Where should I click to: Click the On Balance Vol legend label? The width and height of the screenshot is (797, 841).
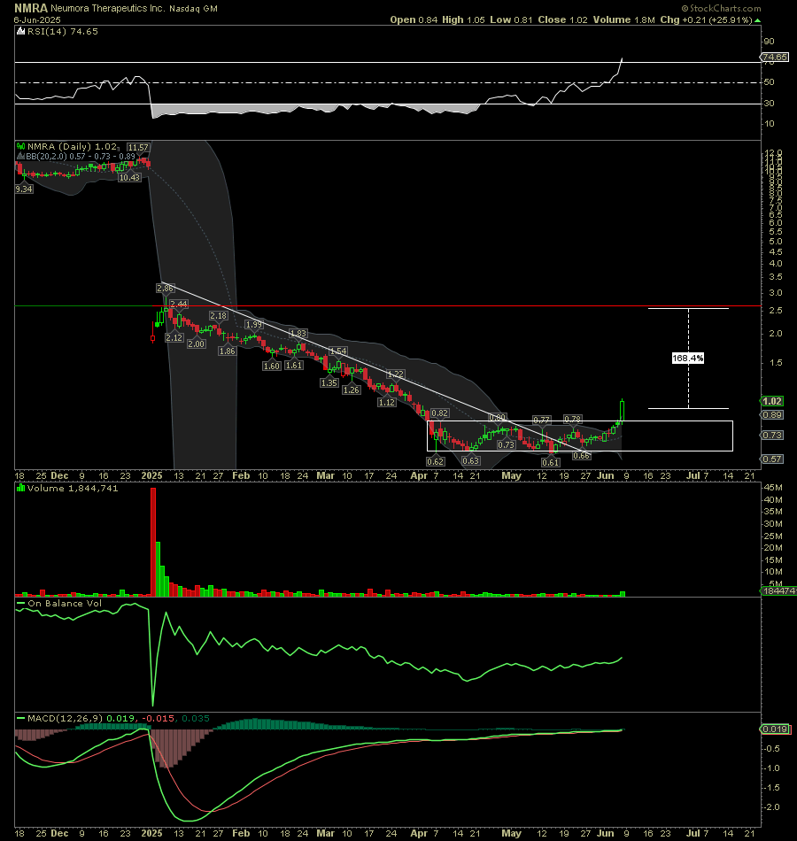65,604
